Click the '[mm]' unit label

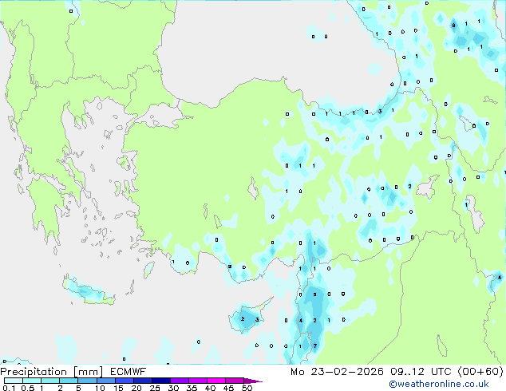[89, 372]
